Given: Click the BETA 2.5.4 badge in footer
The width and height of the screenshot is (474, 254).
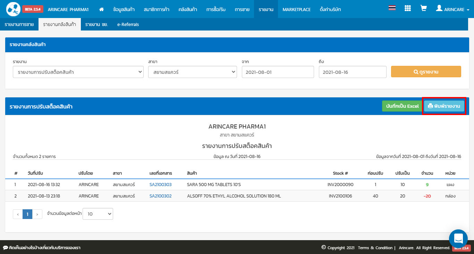Looking at the screenshot, I should tap(461, 248).
